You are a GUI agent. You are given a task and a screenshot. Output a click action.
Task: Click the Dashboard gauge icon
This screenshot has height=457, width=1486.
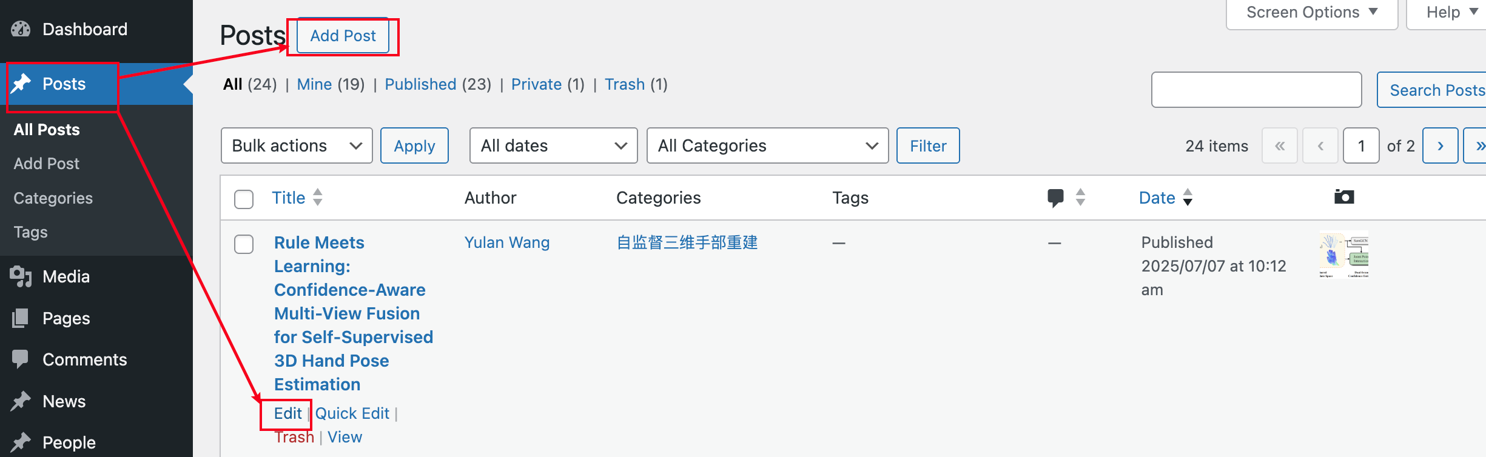[x=21, y=29]
